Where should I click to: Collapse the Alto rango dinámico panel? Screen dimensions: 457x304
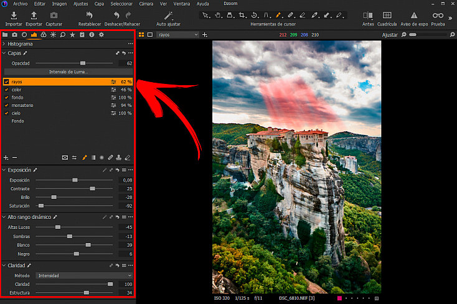(x=4, y=217)
